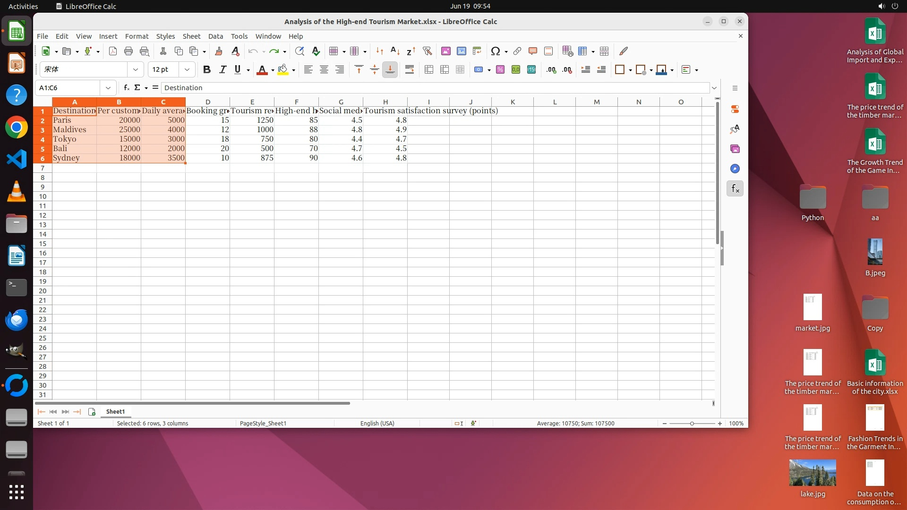Click the AutoFilter icon
This screenshot has height=510, width=907.
[x=427, y=51]
